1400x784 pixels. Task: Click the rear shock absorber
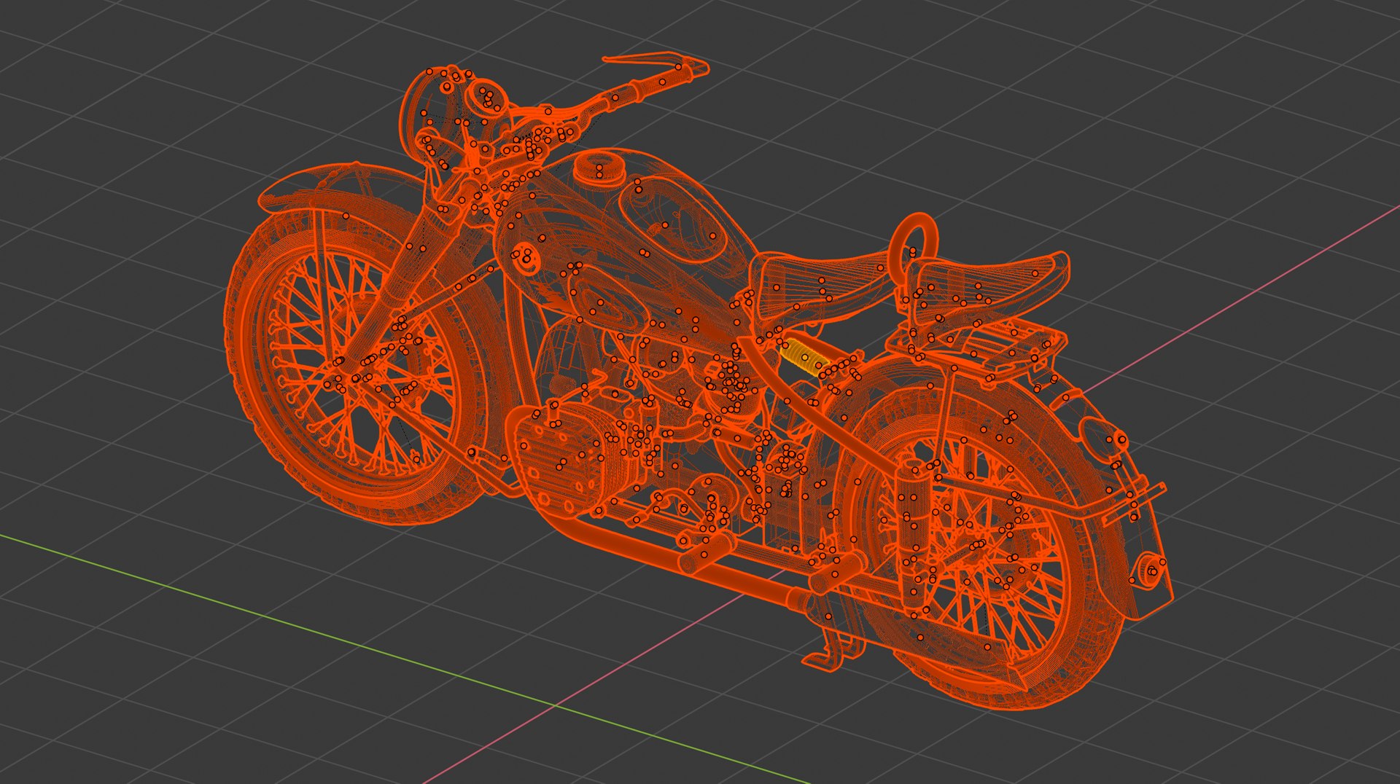click(x=912, y=533)
